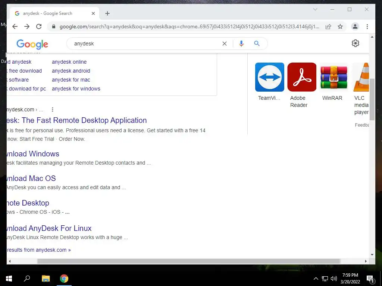
Task: Submit search with magnifier icon
Action: tap(257, 44)
